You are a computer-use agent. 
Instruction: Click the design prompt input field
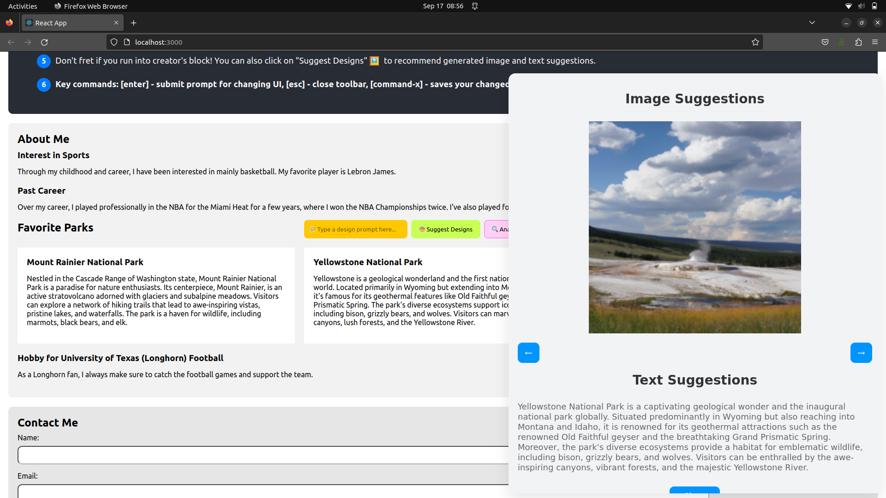[x=356, y=229]
